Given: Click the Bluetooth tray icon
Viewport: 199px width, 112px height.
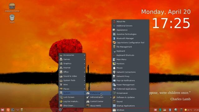Looking at the screenshot, I should coord(170,110).
